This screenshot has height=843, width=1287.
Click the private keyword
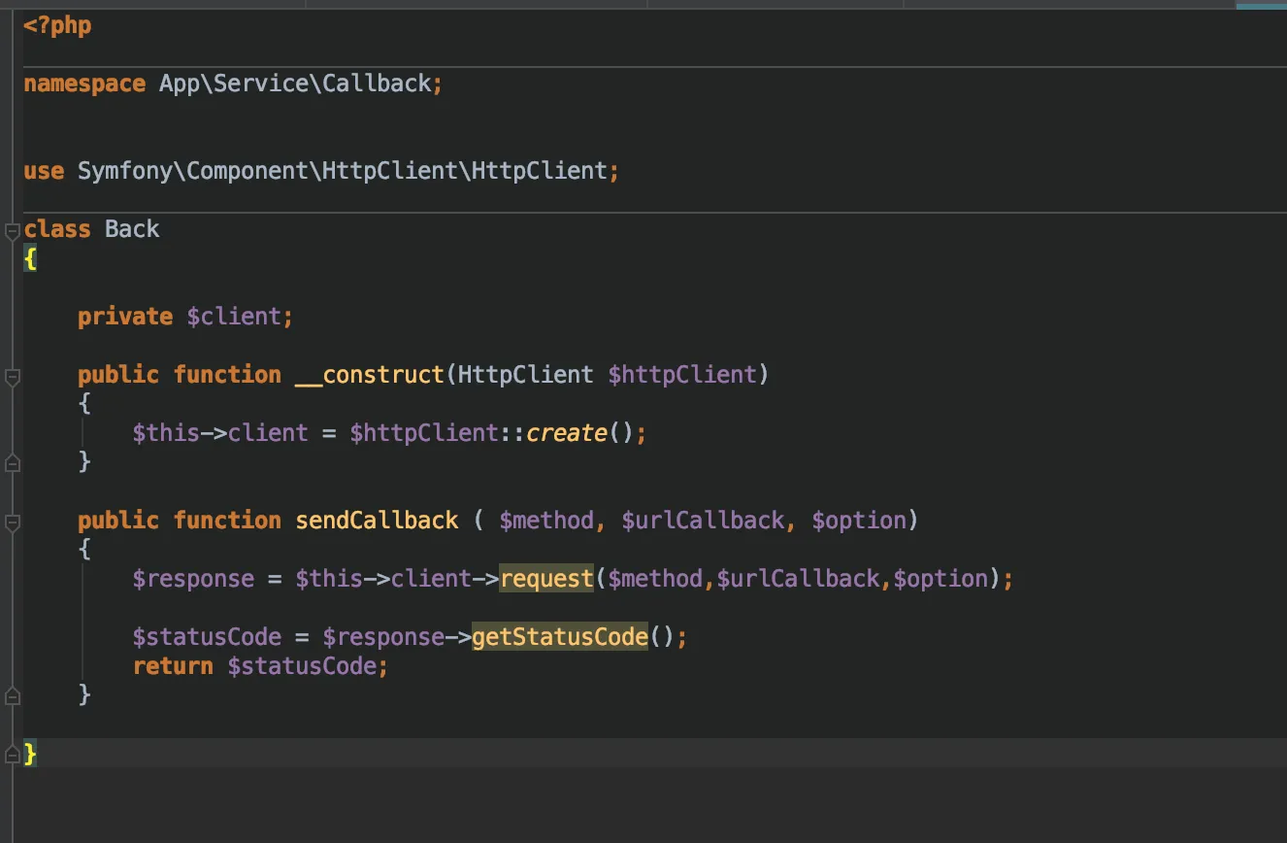[x=125, y=317]
